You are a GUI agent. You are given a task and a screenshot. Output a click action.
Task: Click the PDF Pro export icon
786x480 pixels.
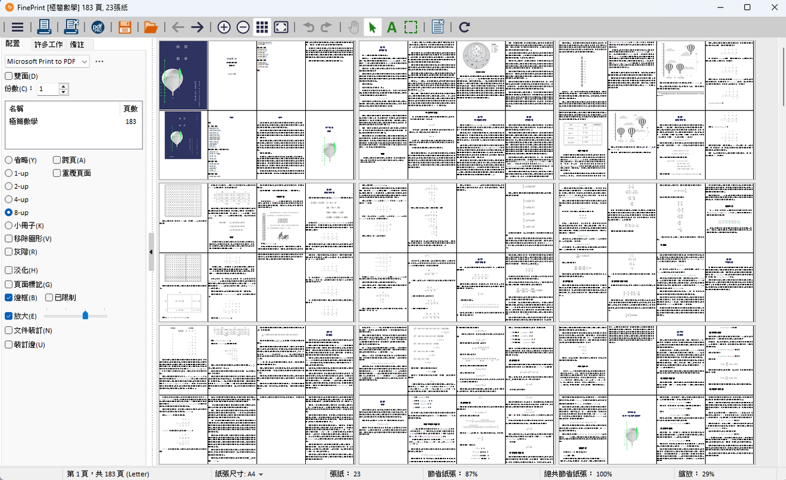point(98,27)
